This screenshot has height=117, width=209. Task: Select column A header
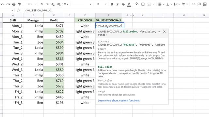click(x=13, y=15)
